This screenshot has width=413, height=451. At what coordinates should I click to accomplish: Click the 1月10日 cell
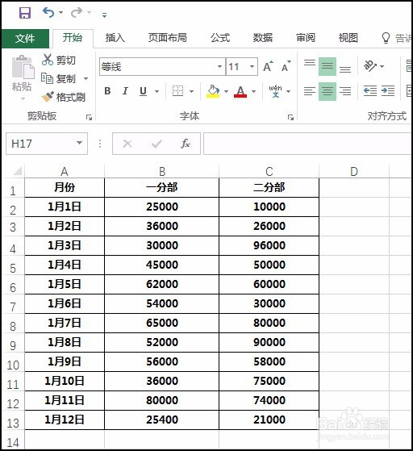(x=65, y=382)
